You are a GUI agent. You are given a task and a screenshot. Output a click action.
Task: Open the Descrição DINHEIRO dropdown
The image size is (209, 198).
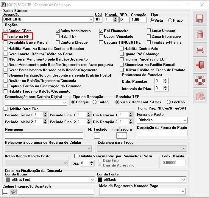(91, 20)
